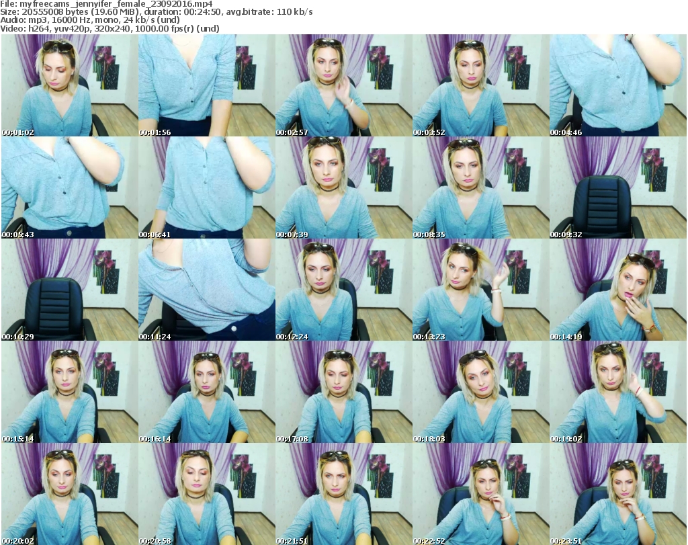Screen dimensions: 688x545
Task: Choose the frame stamped 00:08:35
Action: pos(481,187)
